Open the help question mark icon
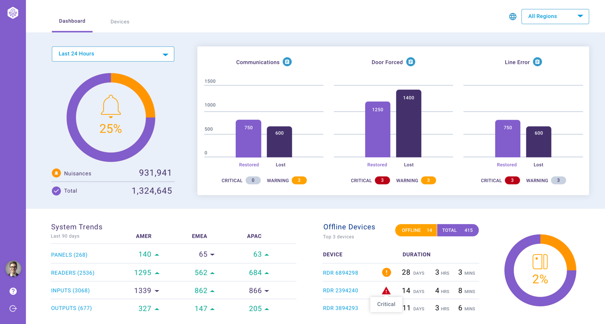The image size is (605, 324). coord(13,291)
